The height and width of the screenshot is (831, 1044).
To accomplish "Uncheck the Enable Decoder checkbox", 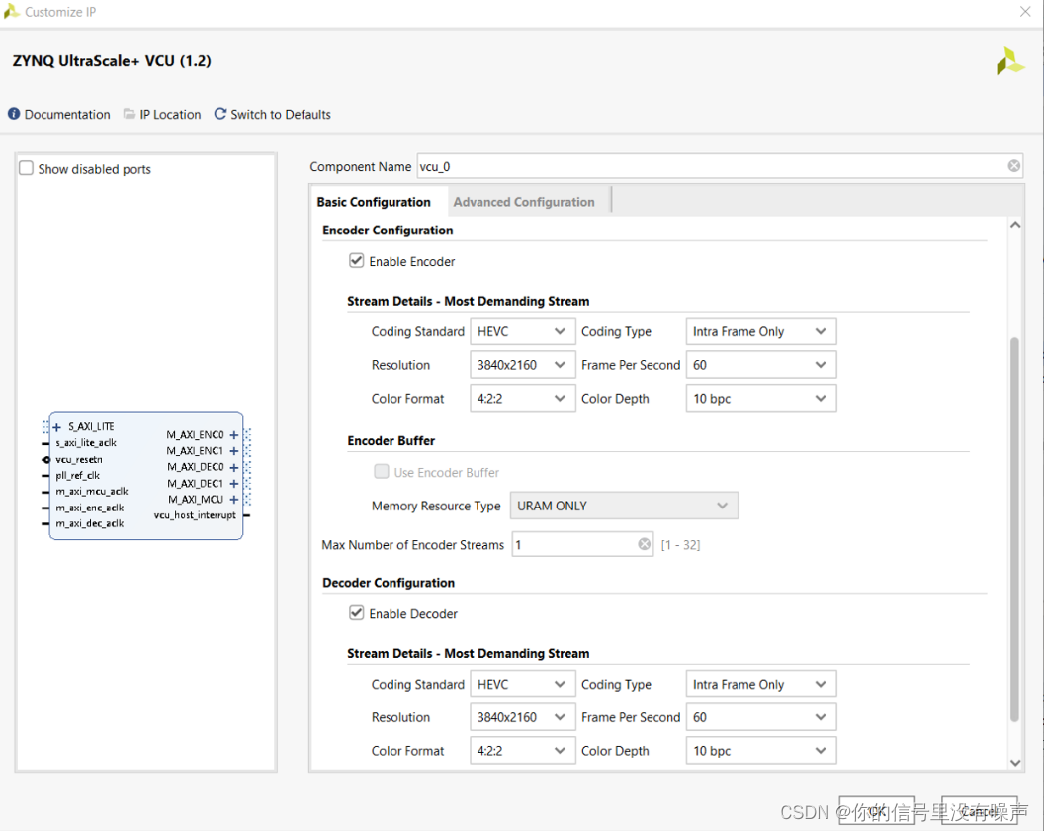I will (357, 613).
